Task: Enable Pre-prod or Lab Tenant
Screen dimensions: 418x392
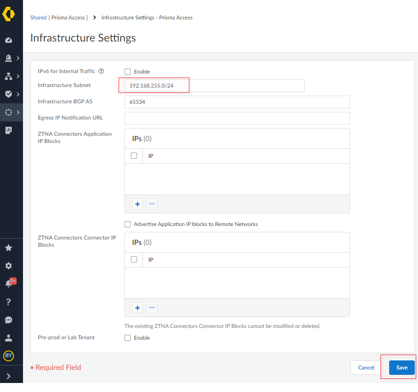Action: click(x=128, y=337)
